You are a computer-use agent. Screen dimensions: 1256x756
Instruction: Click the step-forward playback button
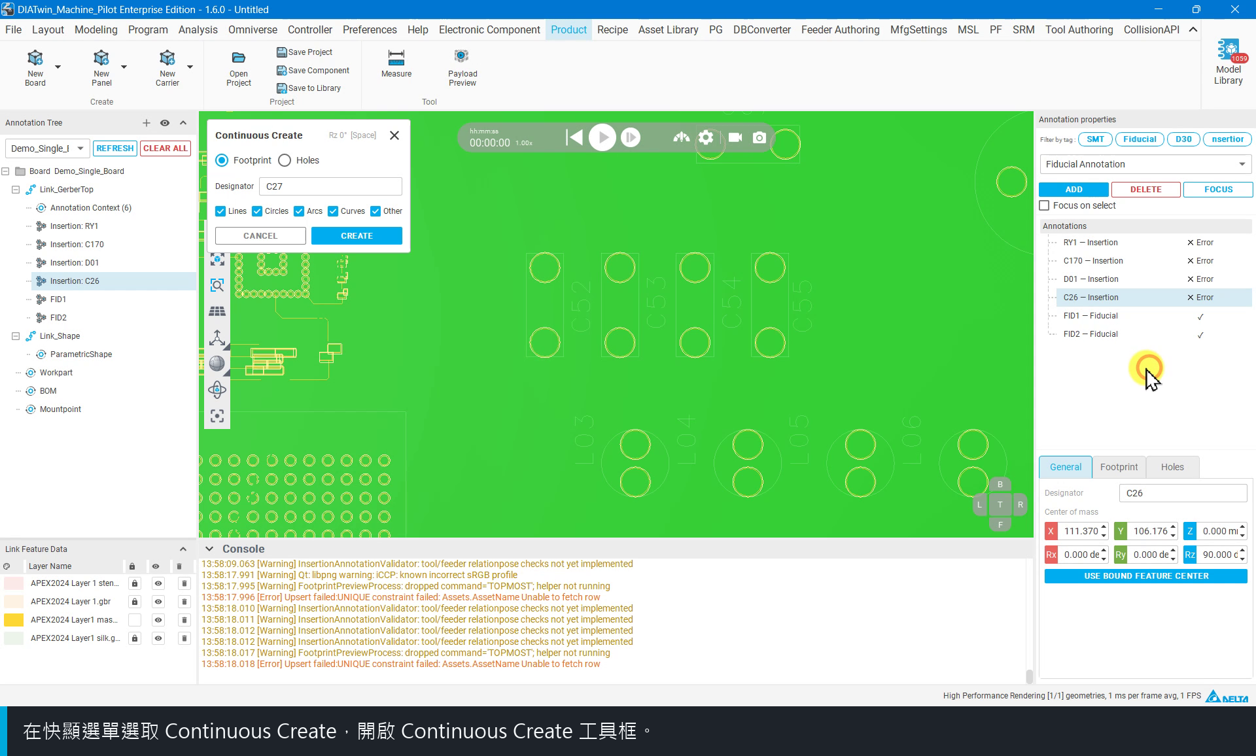[631, 137]
